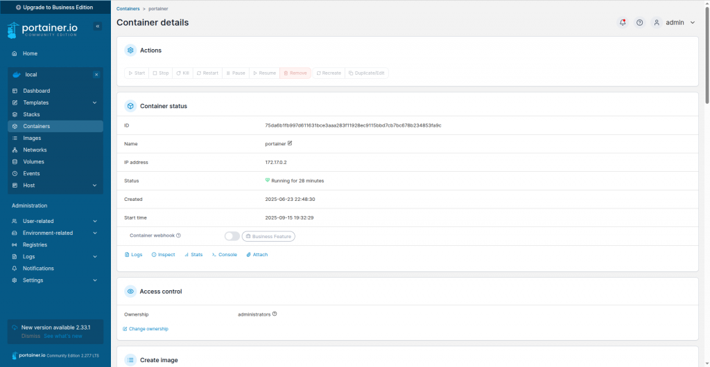
Task: Click the Pause container button
Action: pos(236,73)
